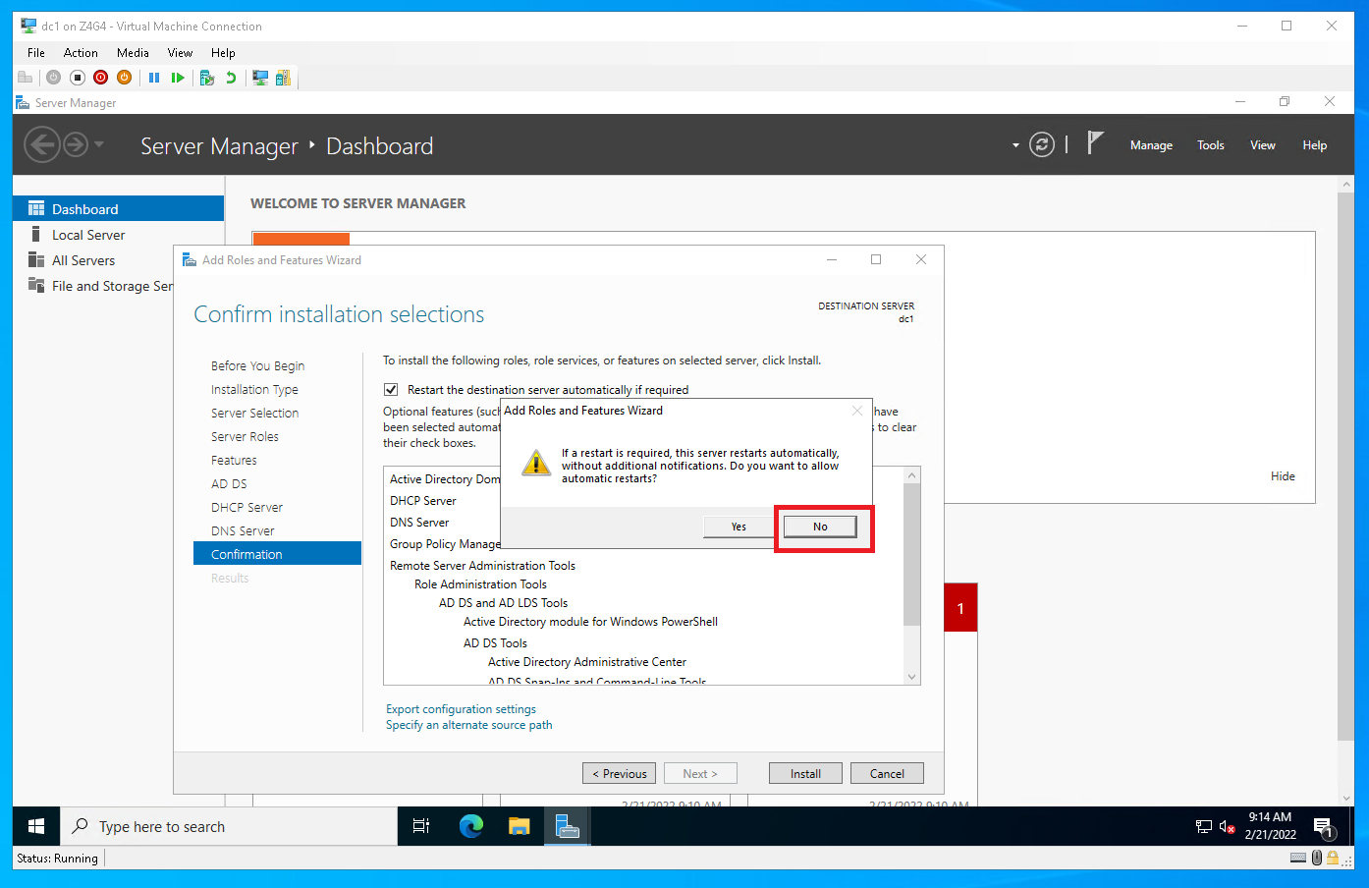Viewport: 1369px width, 888px height.
Task: Click the taskbar search box
Action: click(229, 827)
